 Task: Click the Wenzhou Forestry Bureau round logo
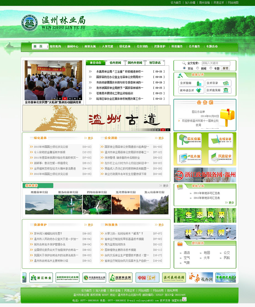pos(30,23)
